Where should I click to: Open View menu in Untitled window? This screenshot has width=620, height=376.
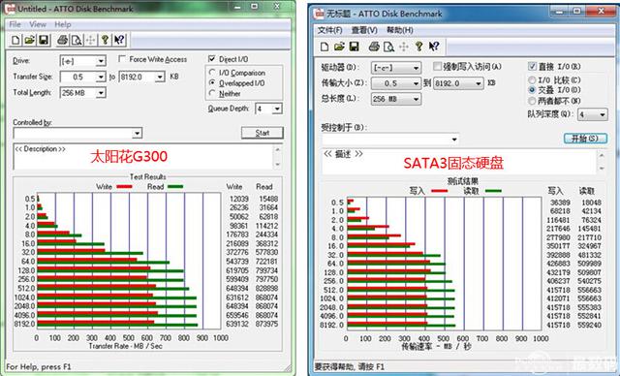coord(38,24)
